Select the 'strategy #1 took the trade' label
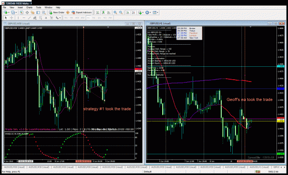 (107, 109)
